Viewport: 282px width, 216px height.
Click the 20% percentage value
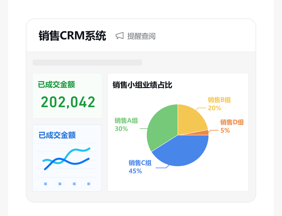215,108
